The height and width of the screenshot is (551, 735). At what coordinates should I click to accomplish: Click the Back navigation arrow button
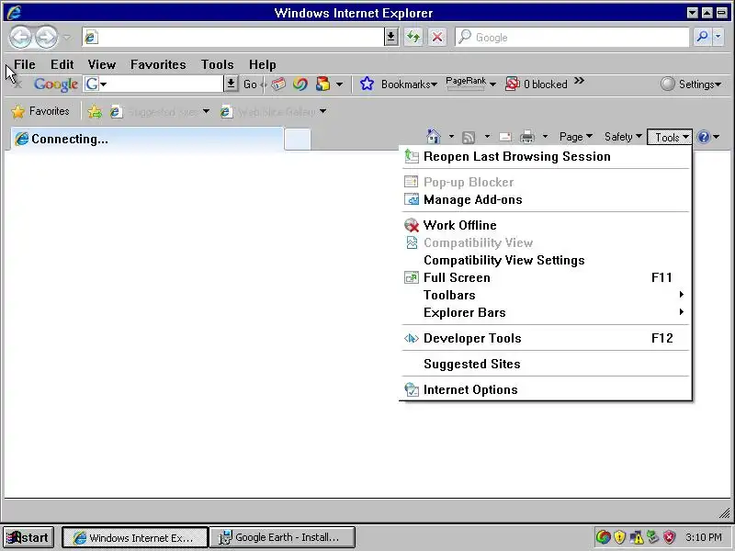20,37
